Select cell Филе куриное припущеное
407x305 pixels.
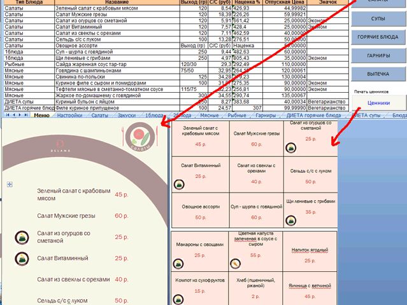pyautogui.click(x=117, y=108)
